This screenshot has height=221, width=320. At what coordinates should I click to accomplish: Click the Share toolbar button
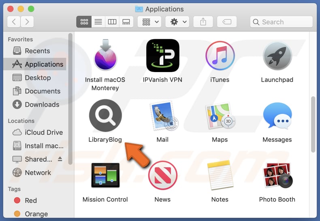click(203, 21)
